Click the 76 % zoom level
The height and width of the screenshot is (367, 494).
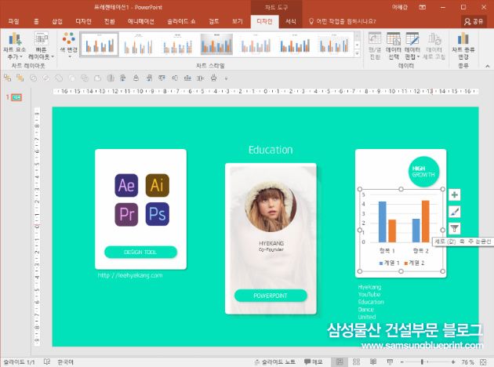click(x=467, y=362)
